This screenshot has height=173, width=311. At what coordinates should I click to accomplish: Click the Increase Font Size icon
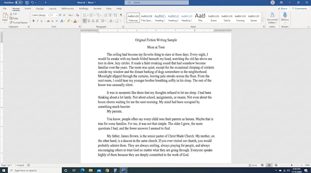60,15
